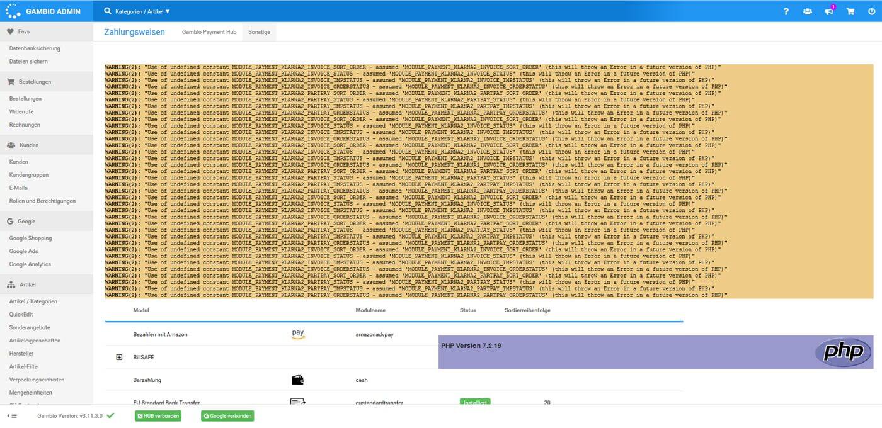Open Rollen und Berechtigungen
The image size is (882, 428).
click(x=42, y=201)
